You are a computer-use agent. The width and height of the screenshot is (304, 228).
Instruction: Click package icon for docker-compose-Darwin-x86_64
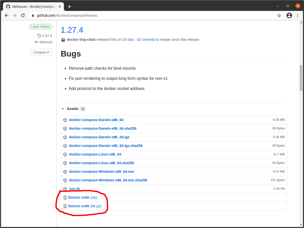tap(65, 120)
